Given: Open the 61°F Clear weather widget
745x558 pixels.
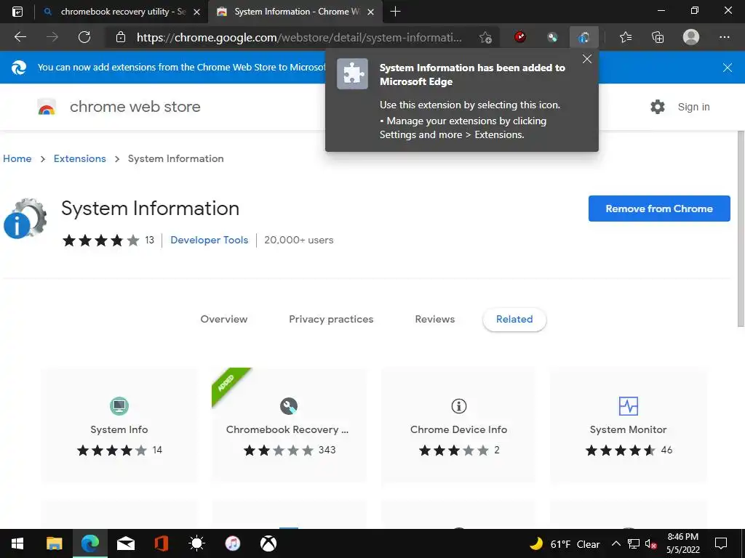Looking at the screenshot, I should click(565, 543).
